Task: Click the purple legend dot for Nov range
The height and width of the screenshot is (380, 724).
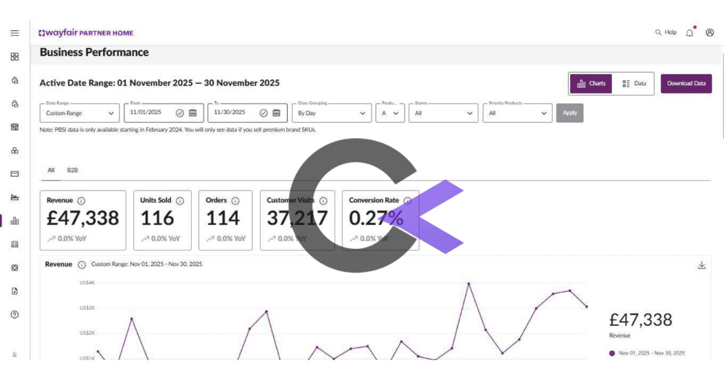Action: pyautogui.click(x=612, y=353)
